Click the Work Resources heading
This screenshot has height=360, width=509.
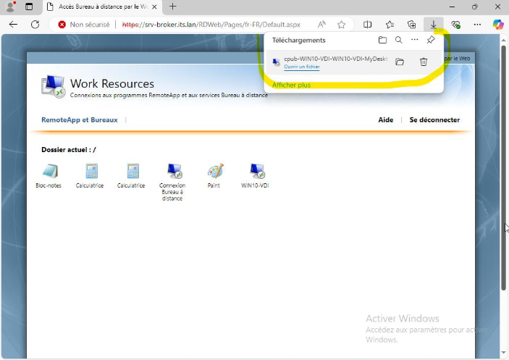point(112,83)
